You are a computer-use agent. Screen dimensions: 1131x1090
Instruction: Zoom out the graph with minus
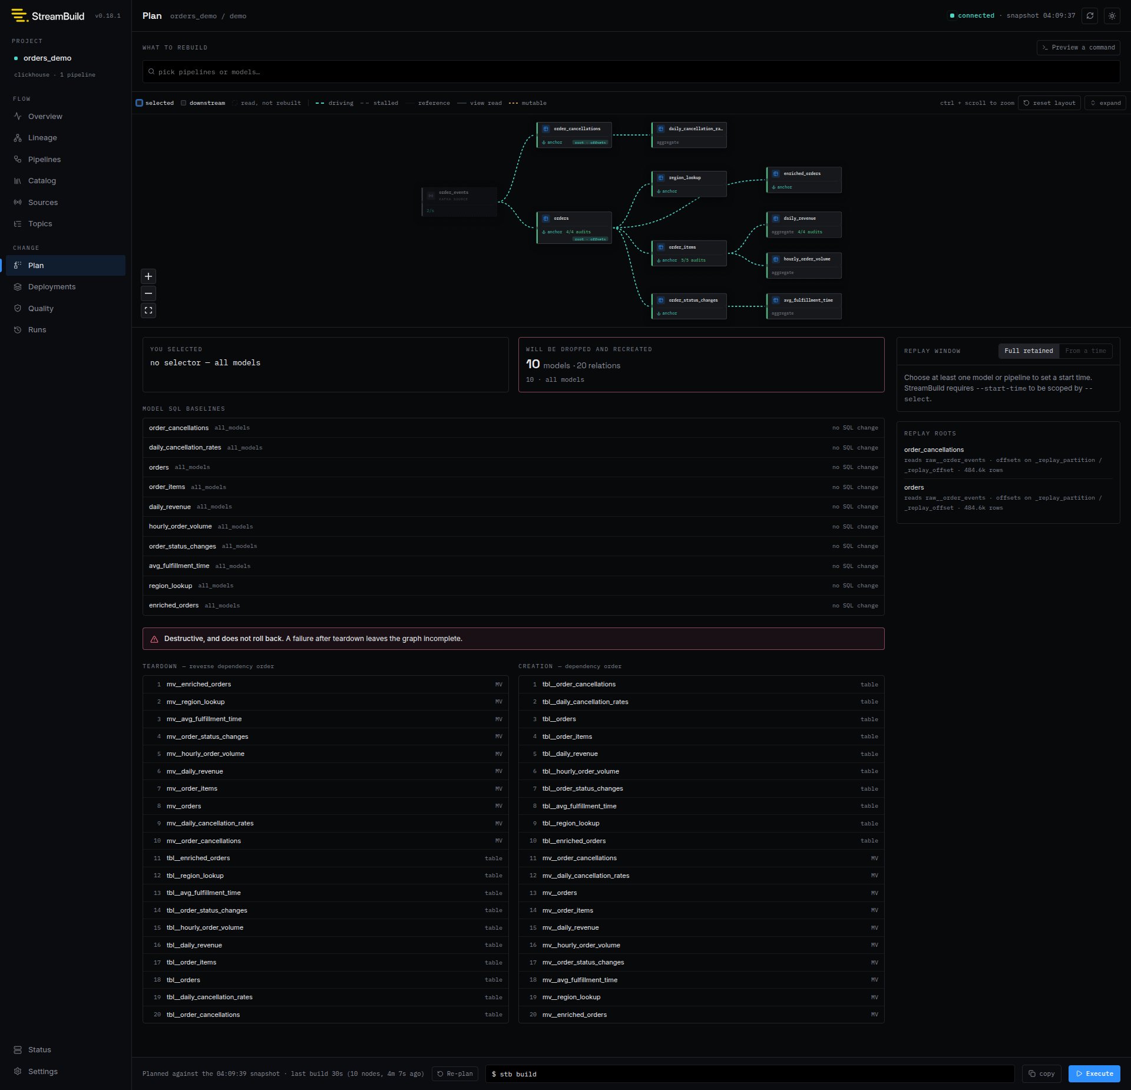tap(148, 293)
